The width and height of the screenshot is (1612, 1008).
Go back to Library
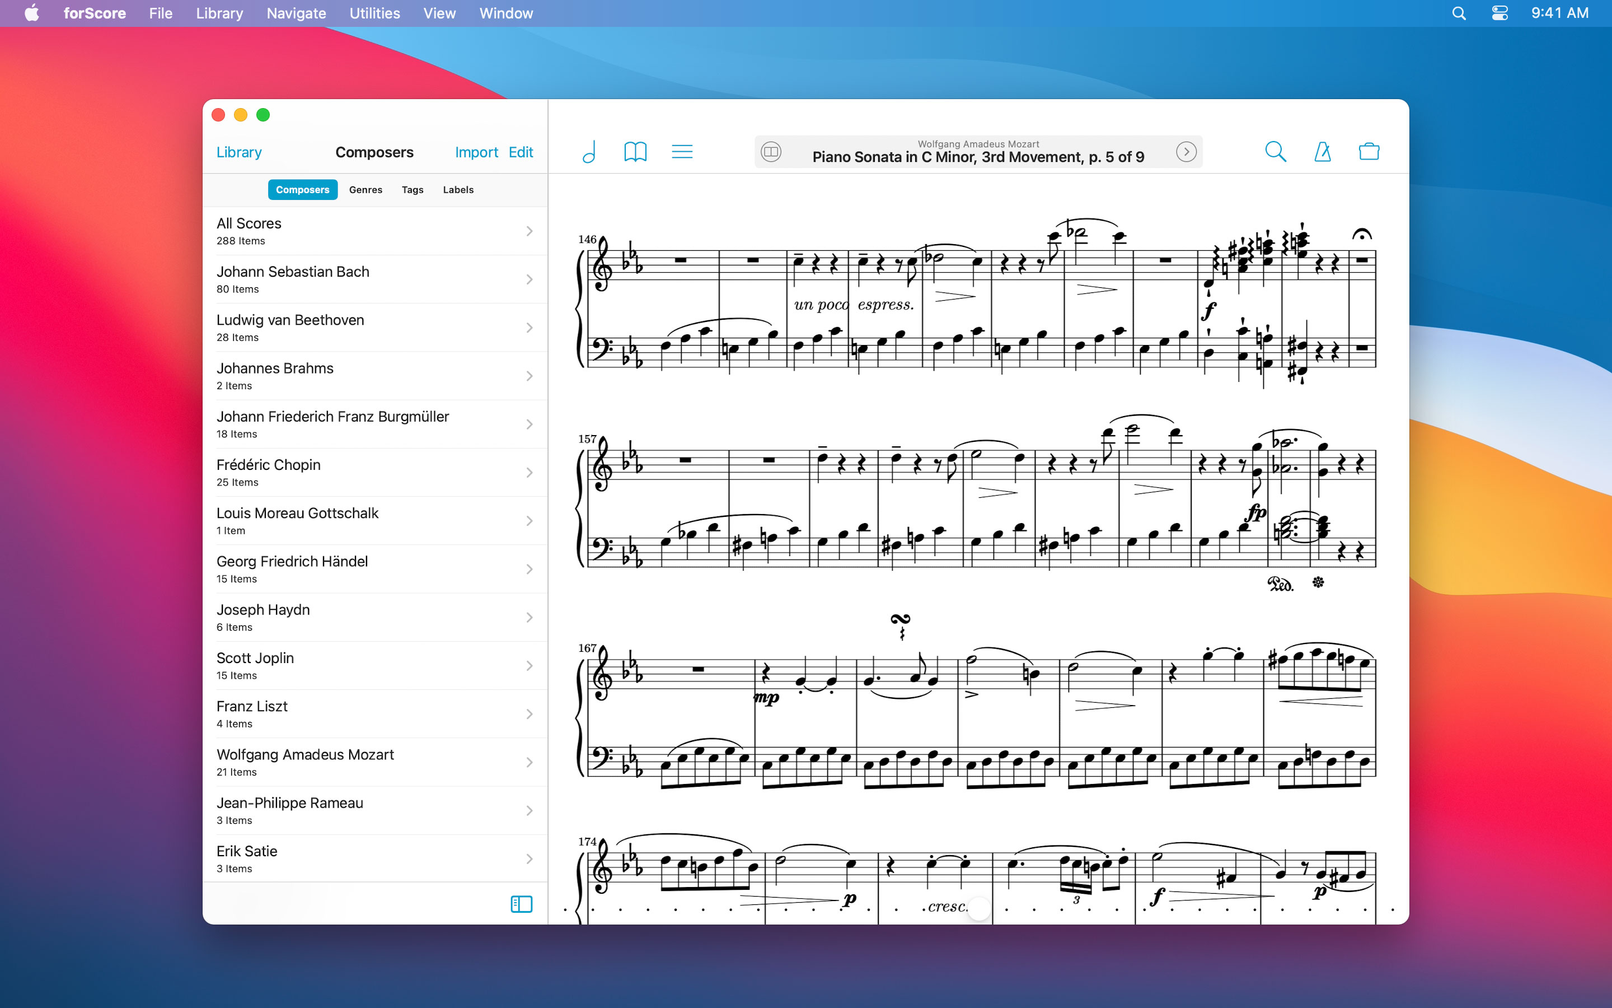(x=238, y=152)
